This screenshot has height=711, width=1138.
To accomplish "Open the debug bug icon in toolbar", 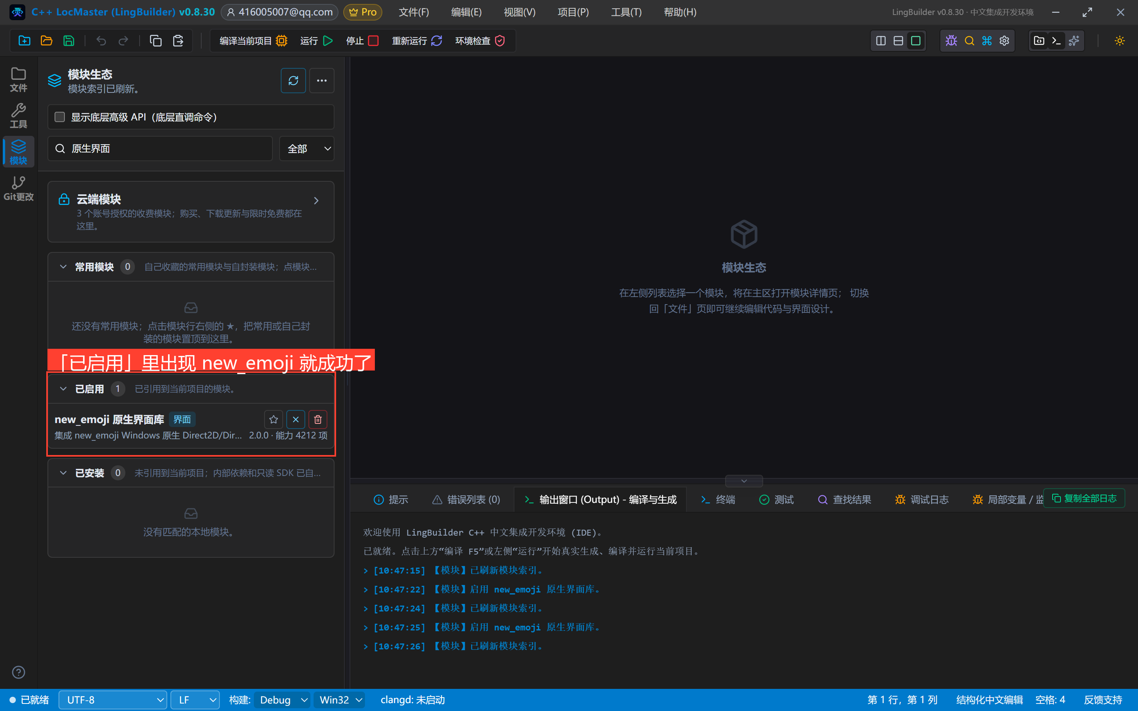I will click(x=951, y=41).
